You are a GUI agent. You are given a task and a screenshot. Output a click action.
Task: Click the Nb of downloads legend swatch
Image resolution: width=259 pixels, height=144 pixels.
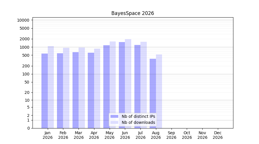tap(114, 122)
